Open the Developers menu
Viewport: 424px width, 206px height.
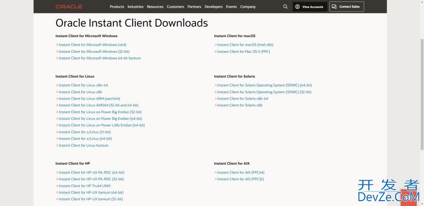tap(214, 7)
